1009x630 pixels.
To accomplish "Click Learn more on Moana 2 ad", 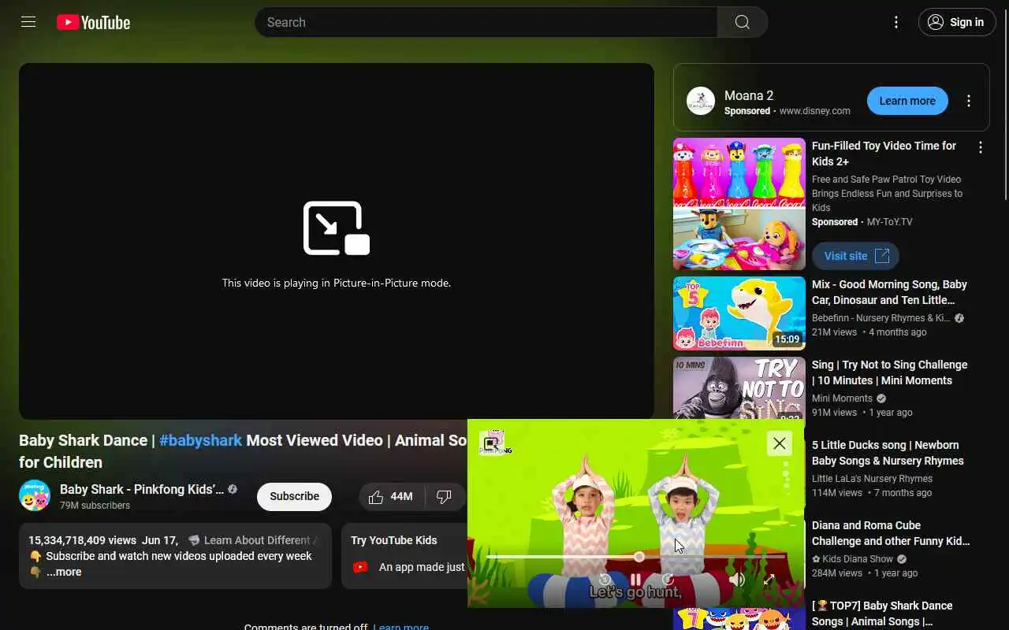I will (907, 101).
